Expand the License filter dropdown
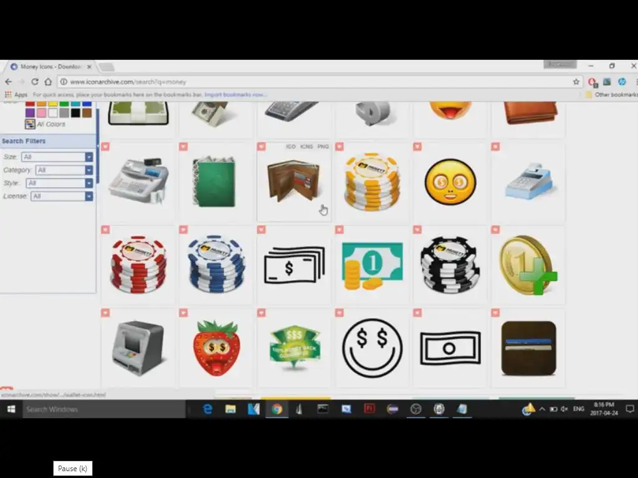The image size is (638, 478). click(x=89, y=196)
